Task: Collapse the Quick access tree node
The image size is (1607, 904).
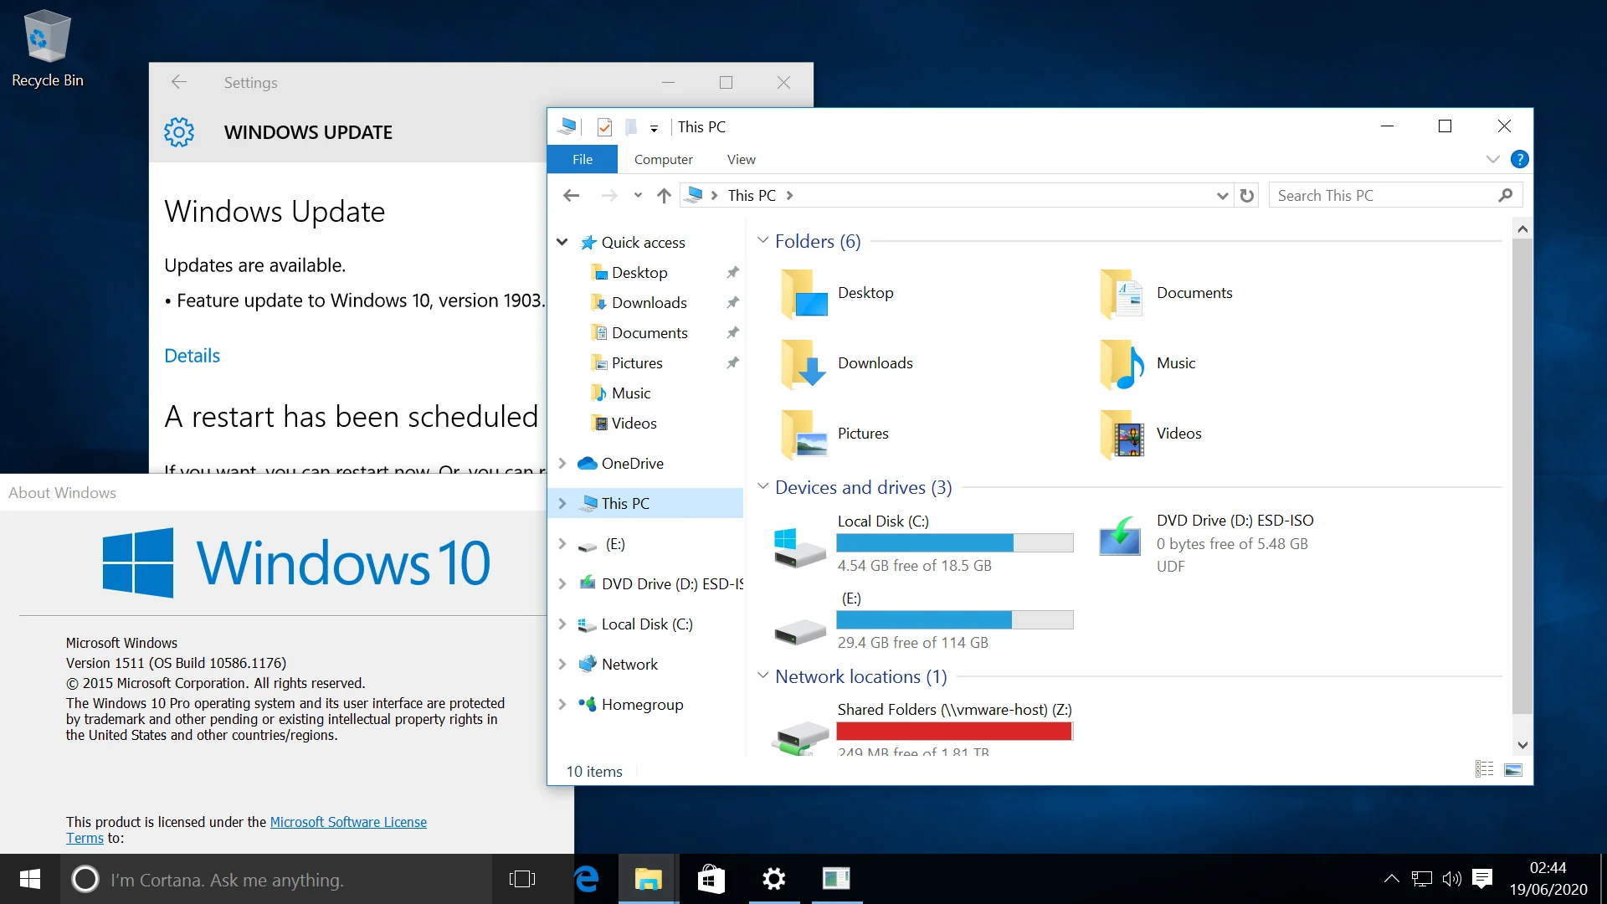Action: (562, 242)
